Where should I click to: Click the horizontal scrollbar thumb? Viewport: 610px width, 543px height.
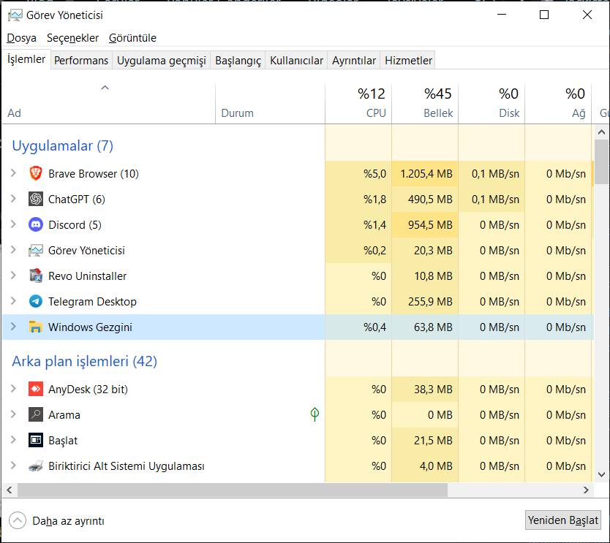point(233,490)
